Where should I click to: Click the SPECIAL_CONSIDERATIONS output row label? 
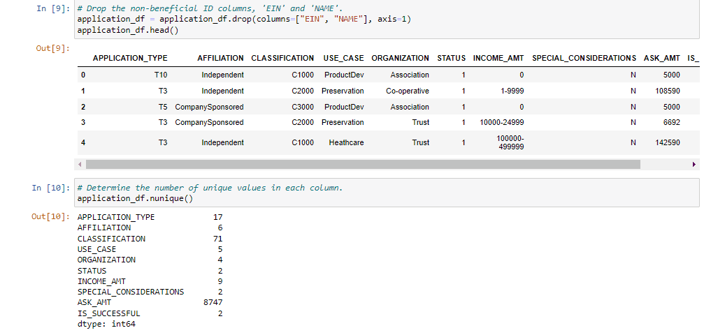coord(131,292)
